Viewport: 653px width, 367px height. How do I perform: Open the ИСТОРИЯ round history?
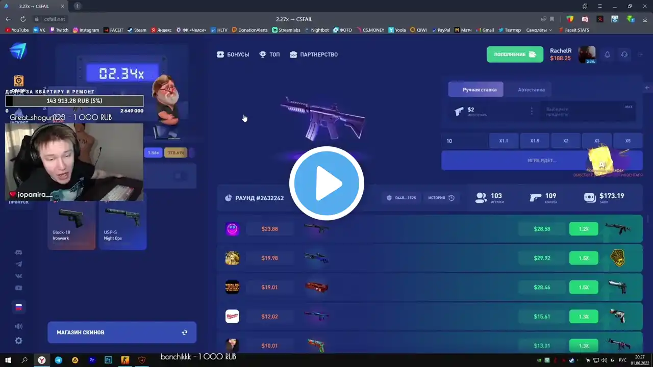point(441,198)
